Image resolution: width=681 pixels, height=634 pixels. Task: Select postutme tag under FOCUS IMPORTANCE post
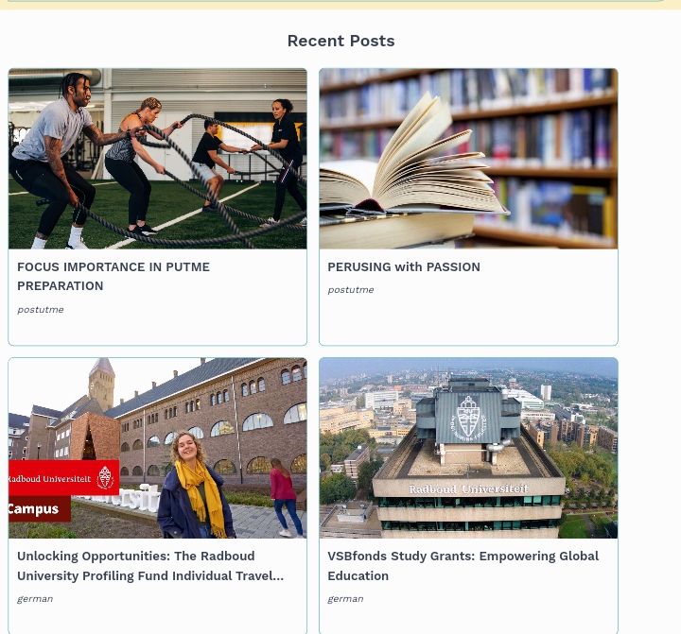click(41, 309)
